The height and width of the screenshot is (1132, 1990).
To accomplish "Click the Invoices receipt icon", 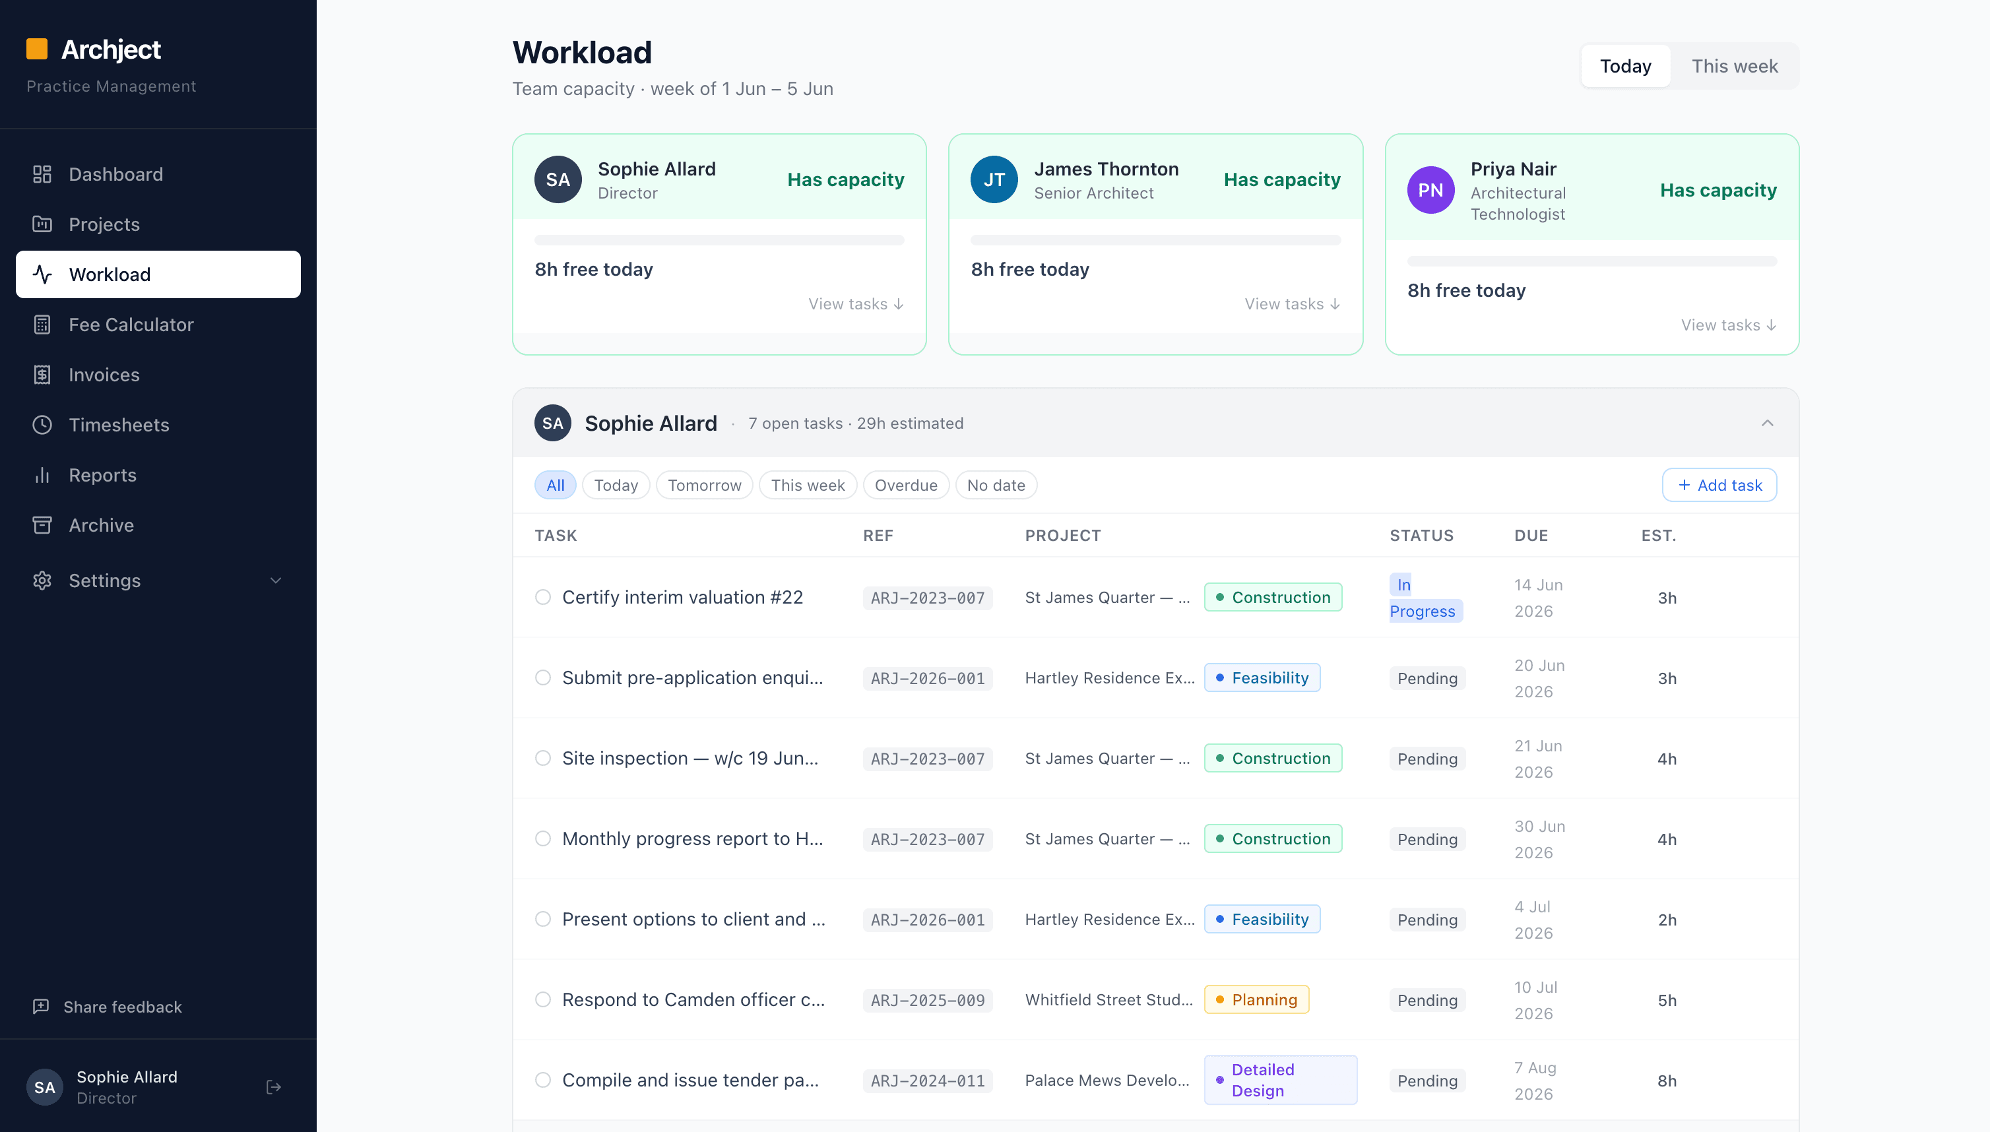I will point(42,375).
